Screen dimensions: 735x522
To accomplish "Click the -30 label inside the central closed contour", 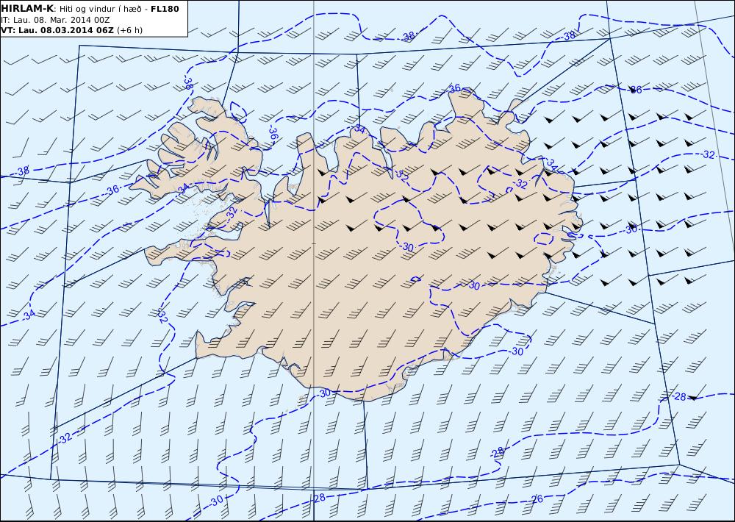I will pos(406,247).
